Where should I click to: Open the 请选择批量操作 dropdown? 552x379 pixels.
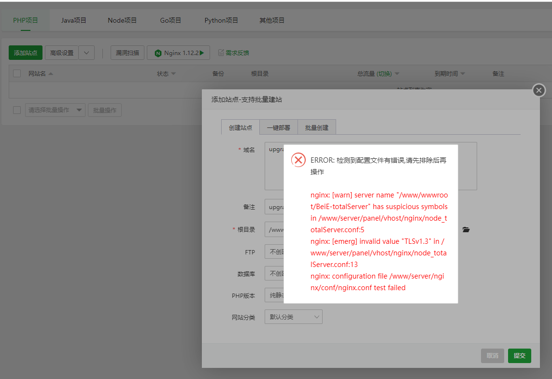[55, 110]
